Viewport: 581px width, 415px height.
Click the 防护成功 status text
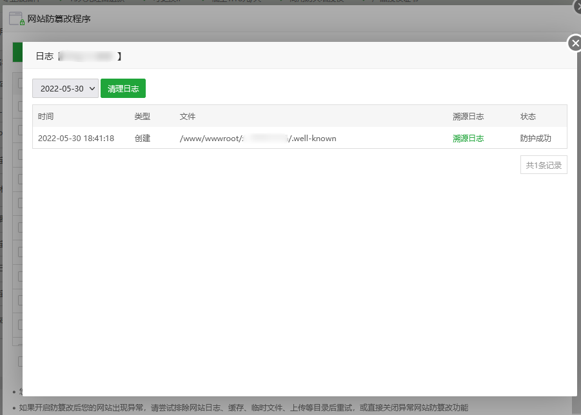(534, 138)
